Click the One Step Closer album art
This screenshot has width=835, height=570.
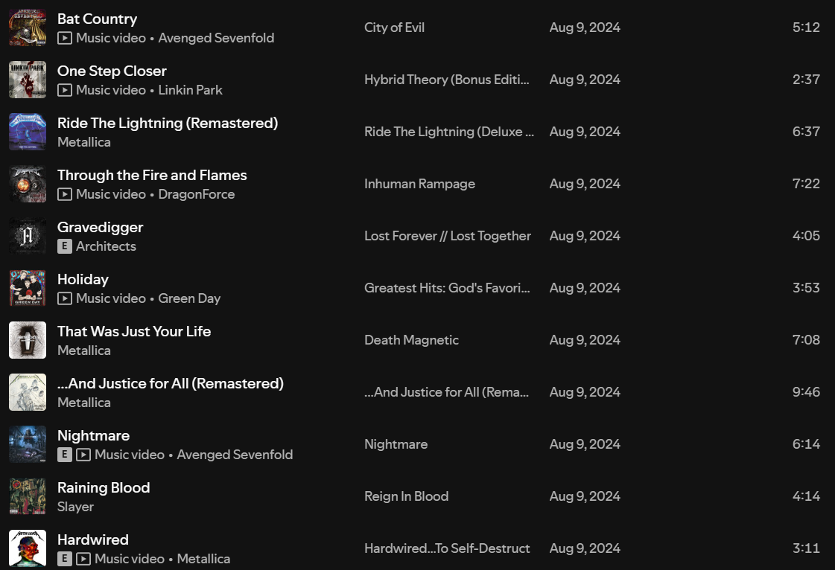point(28,80)
